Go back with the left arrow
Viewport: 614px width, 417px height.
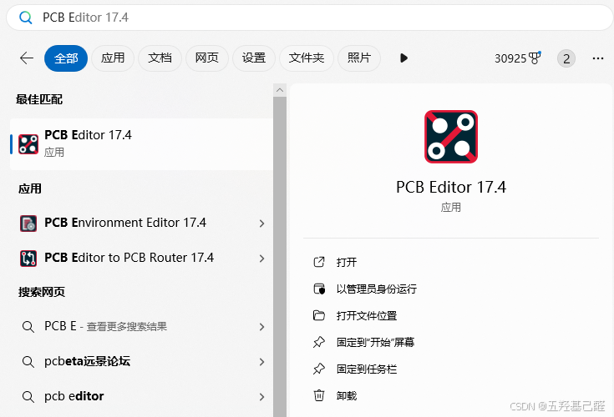pos(27,58)
